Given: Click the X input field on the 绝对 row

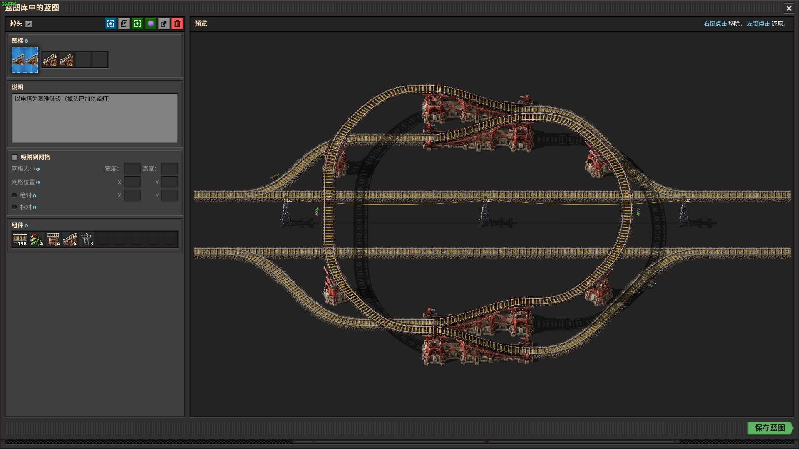Looking at the screenshot, I should pos(132,195).
